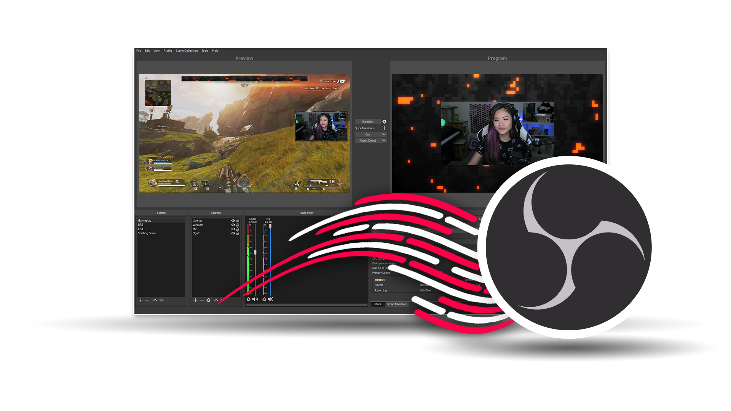Viewport: 731px width, 411px height.
Task: Mute the Mic audio channel speaker
Action: 271,299
